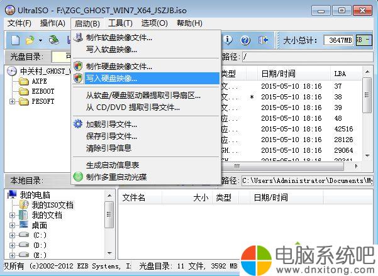Open the 文件(F) menu
Screen dimensions: 378x276
click(x=19, y=23)
